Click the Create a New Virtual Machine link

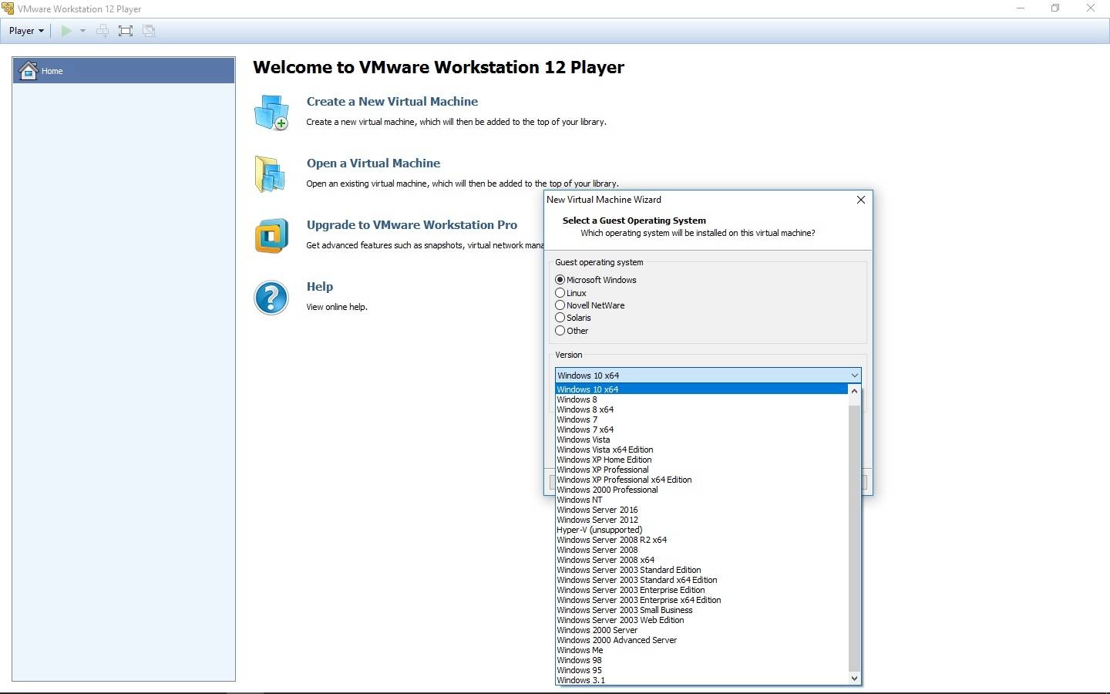[x=392, y=102]
